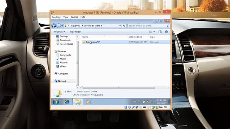Open Documents library in sidebar
This screenshot has width=230, height=129.
(65, 55)
